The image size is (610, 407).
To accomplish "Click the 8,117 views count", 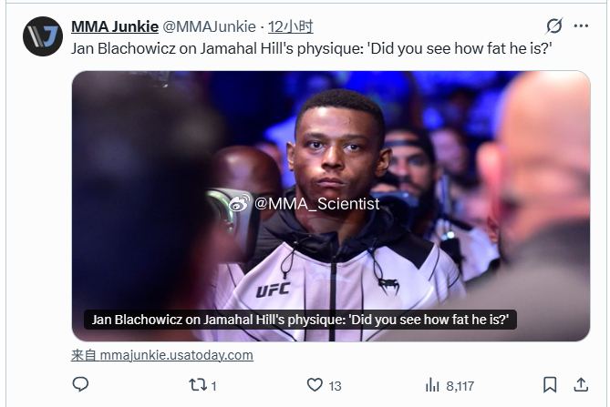I will (460, 386).
